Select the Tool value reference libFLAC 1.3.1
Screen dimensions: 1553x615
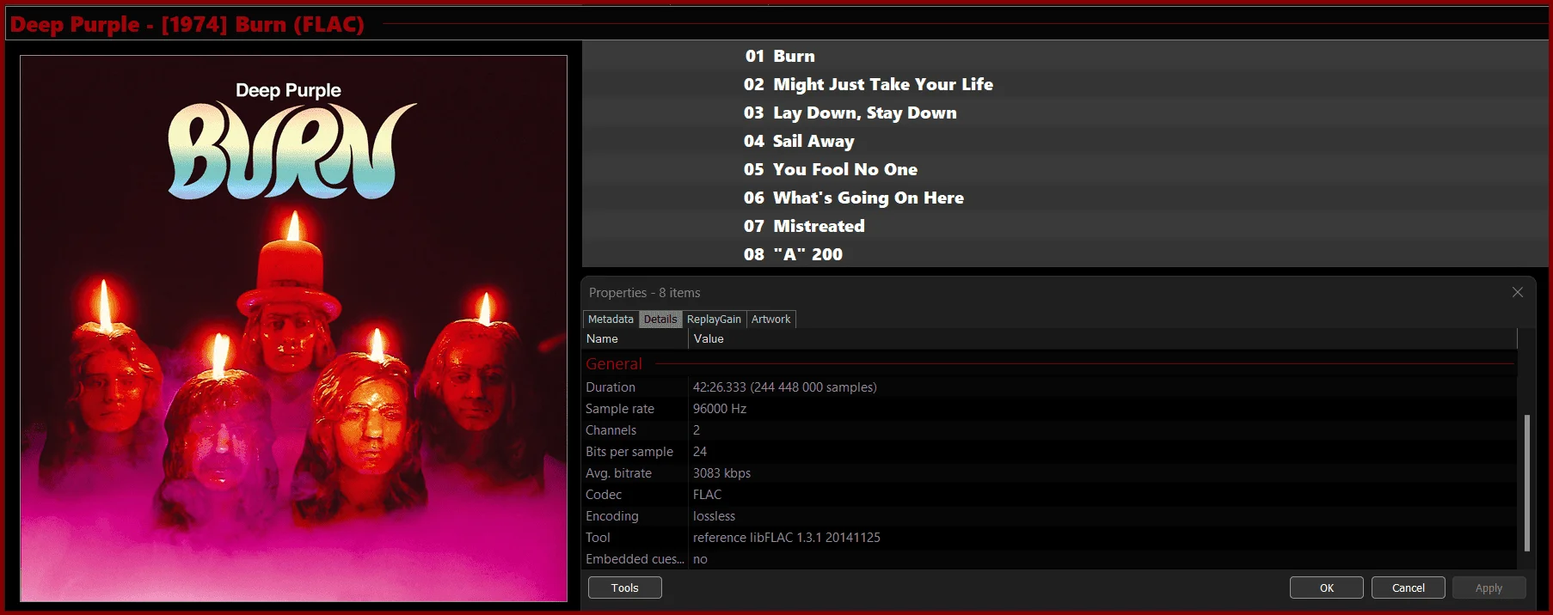[x=786, y=538]
